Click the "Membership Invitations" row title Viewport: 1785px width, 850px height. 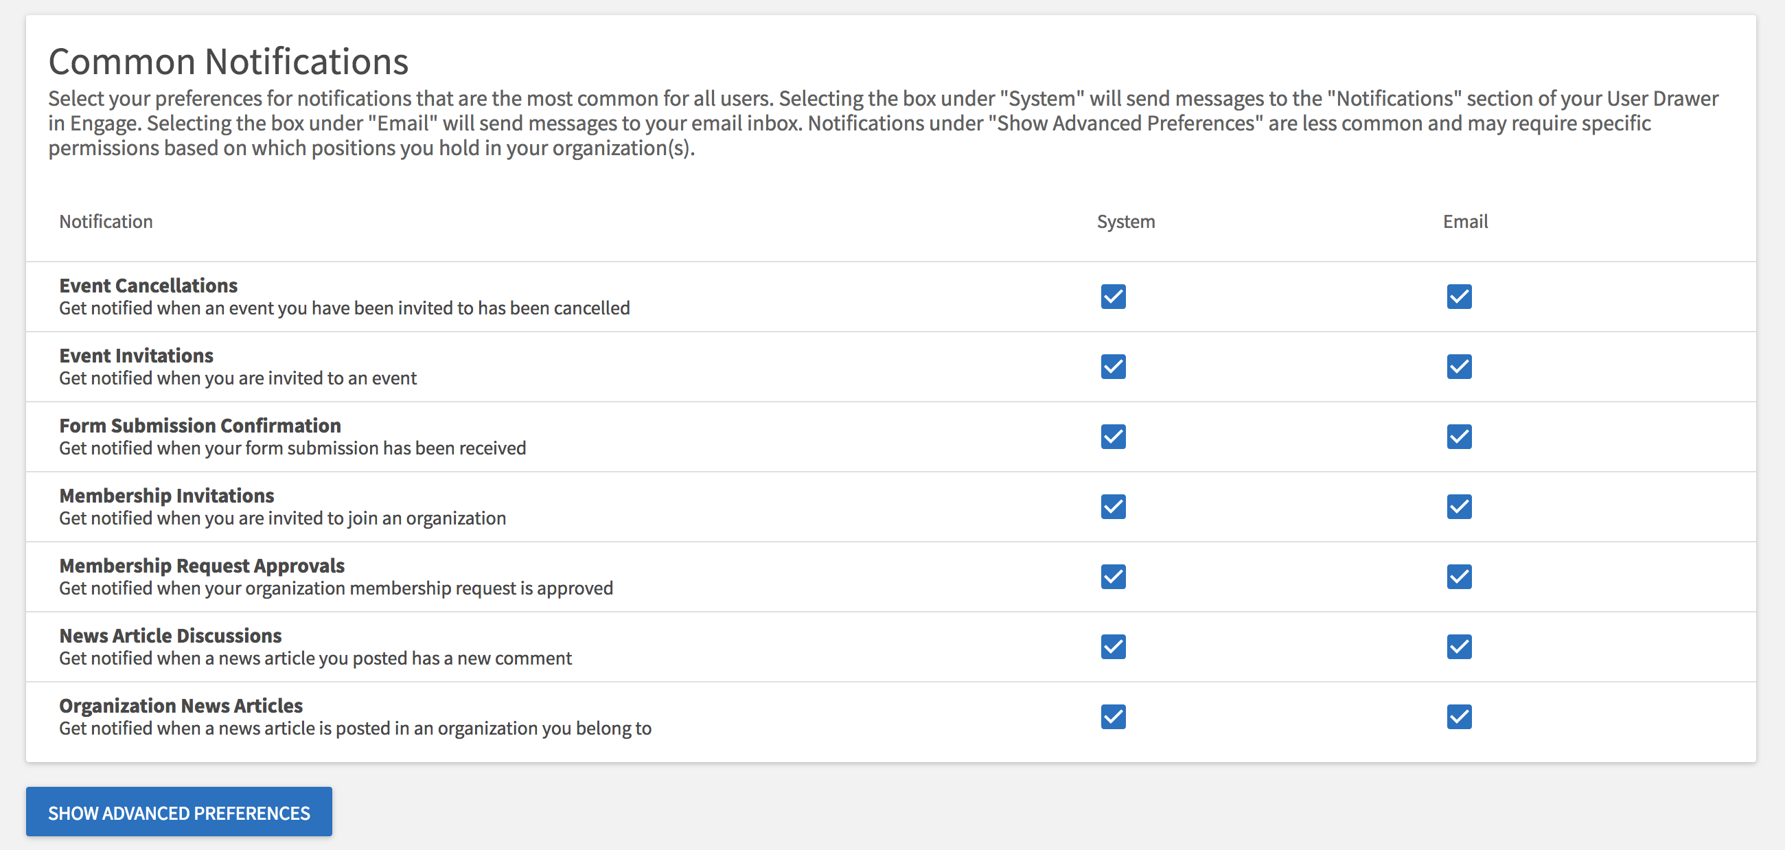[x=167, y=495]
